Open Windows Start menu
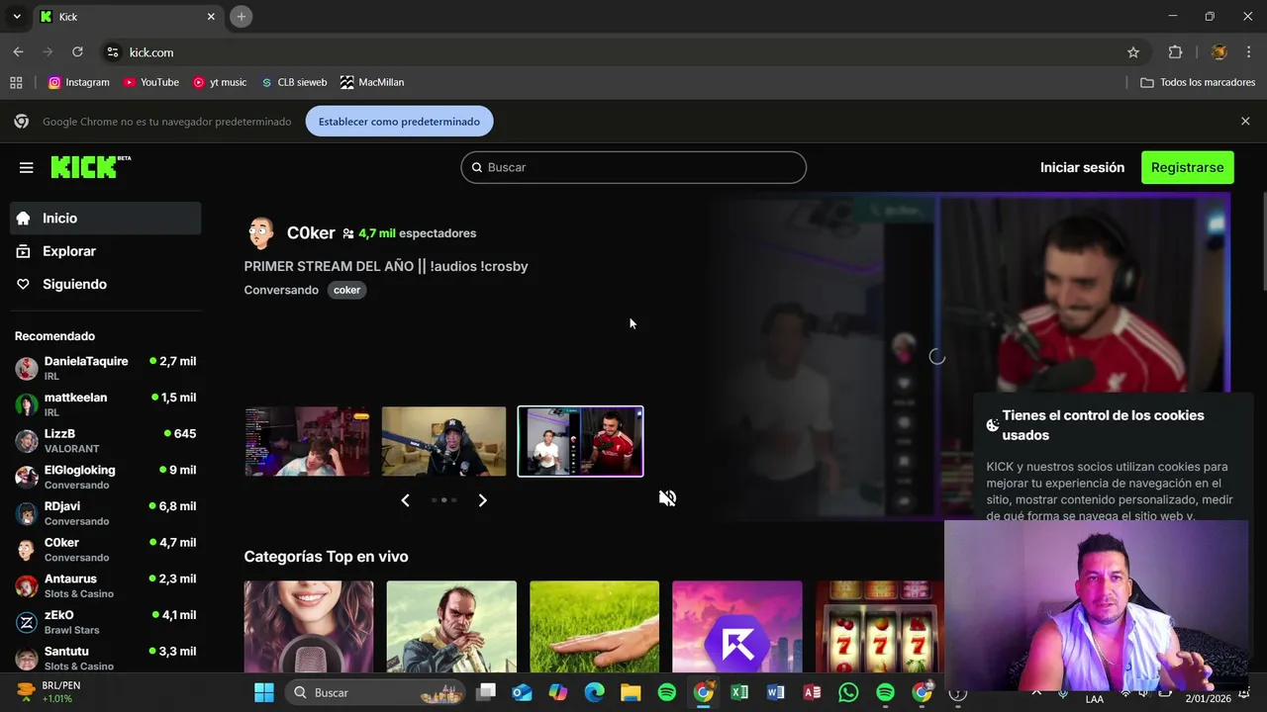This screenshot has height=712, width=1267. pyautogui.click(x=263, y=692)
